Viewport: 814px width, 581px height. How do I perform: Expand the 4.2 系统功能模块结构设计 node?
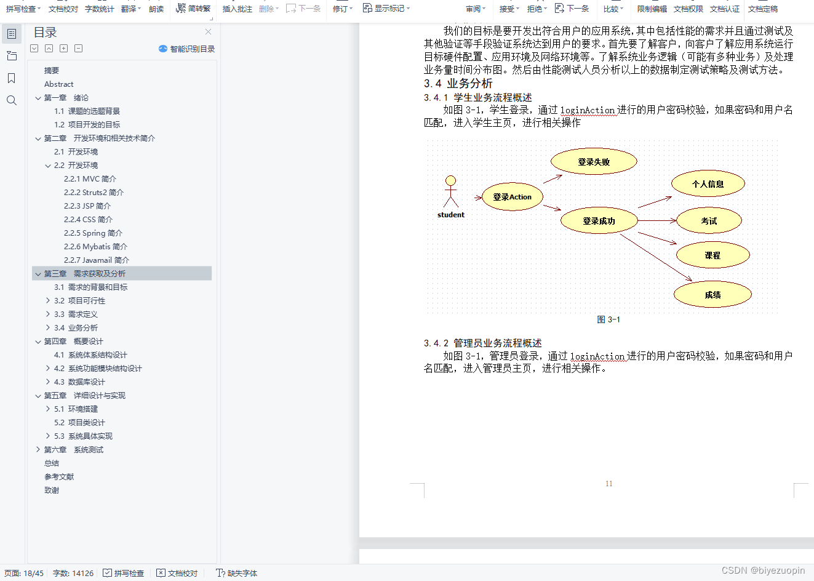48,368
